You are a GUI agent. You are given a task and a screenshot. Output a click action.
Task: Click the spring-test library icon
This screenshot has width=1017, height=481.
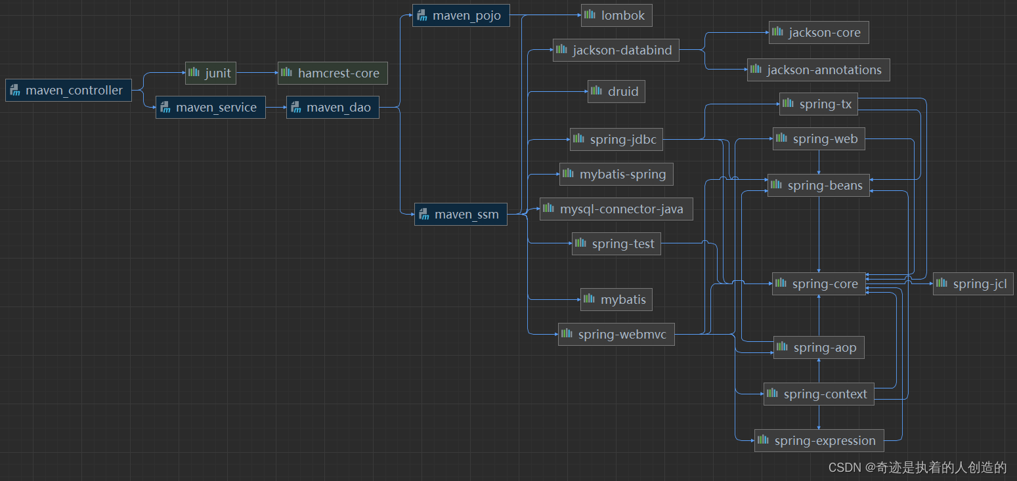click(580, 243)
